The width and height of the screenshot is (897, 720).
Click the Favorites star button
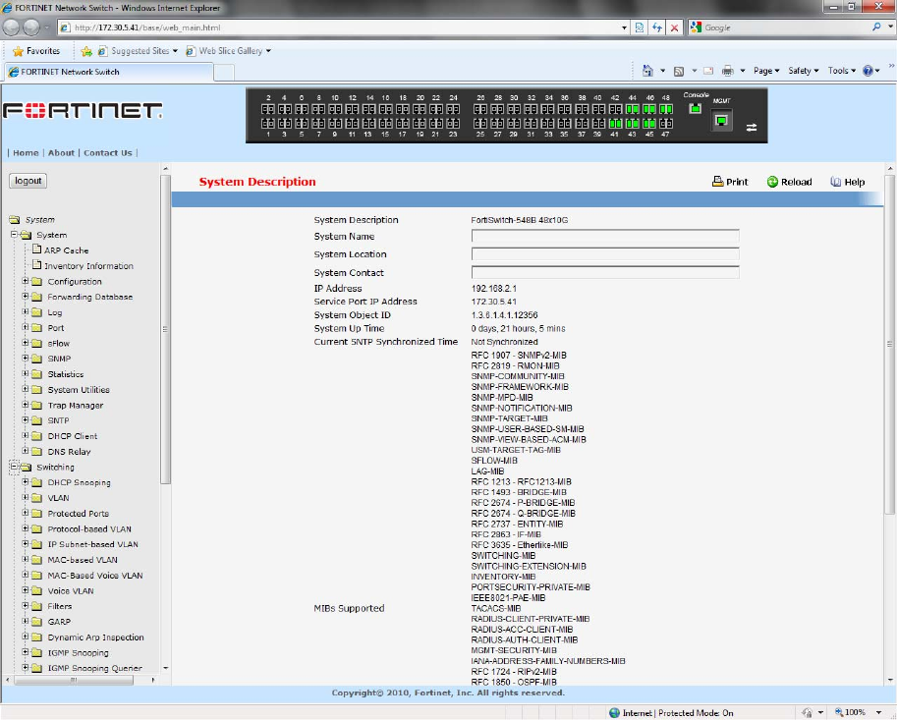coord(36,51)
